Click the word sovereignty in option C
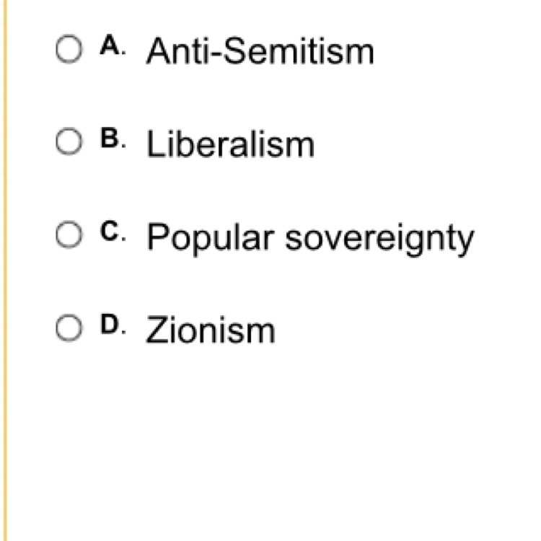Screen dimensions: 541x541 (380, 239)
